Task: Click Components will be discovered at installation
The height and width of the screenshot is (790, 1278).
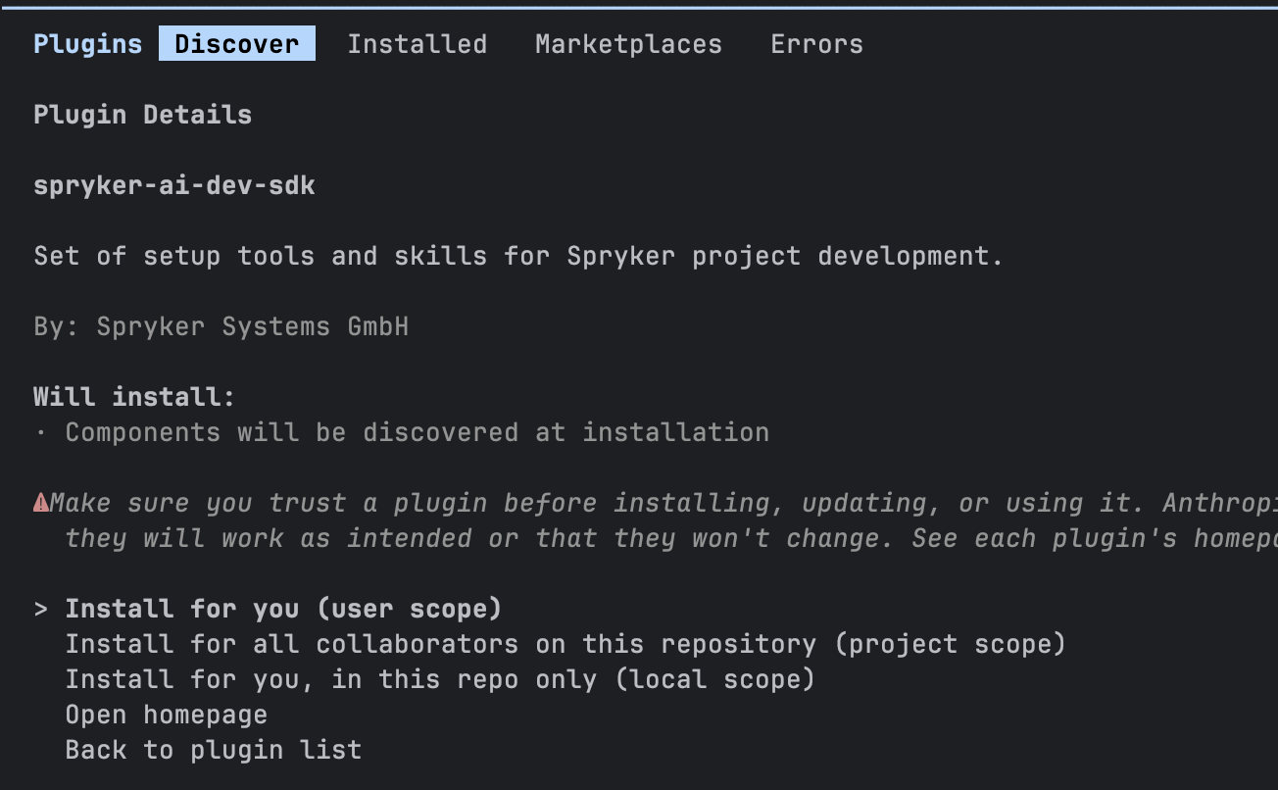Action: [418, 432]
